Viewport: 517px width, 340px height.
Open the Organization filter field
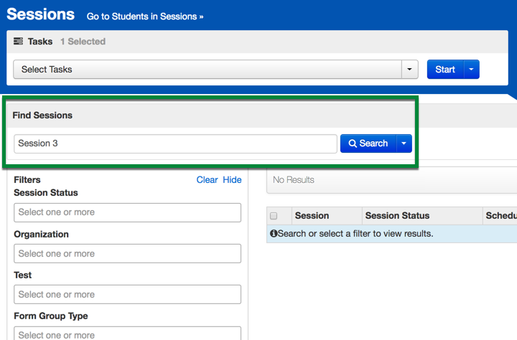click(127, 254)
